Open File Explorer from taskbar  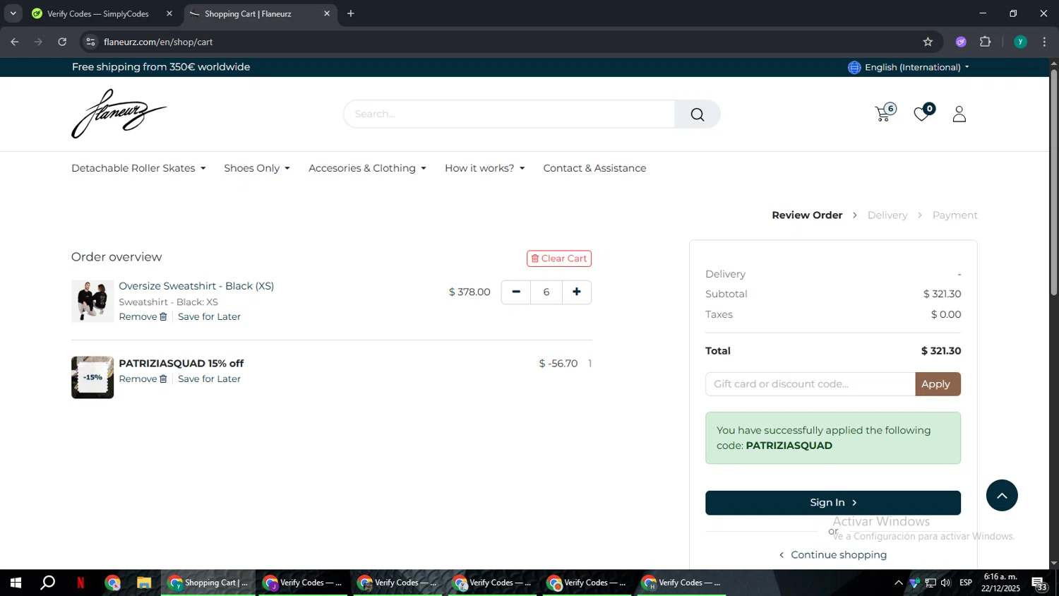(x=144, y=583)
